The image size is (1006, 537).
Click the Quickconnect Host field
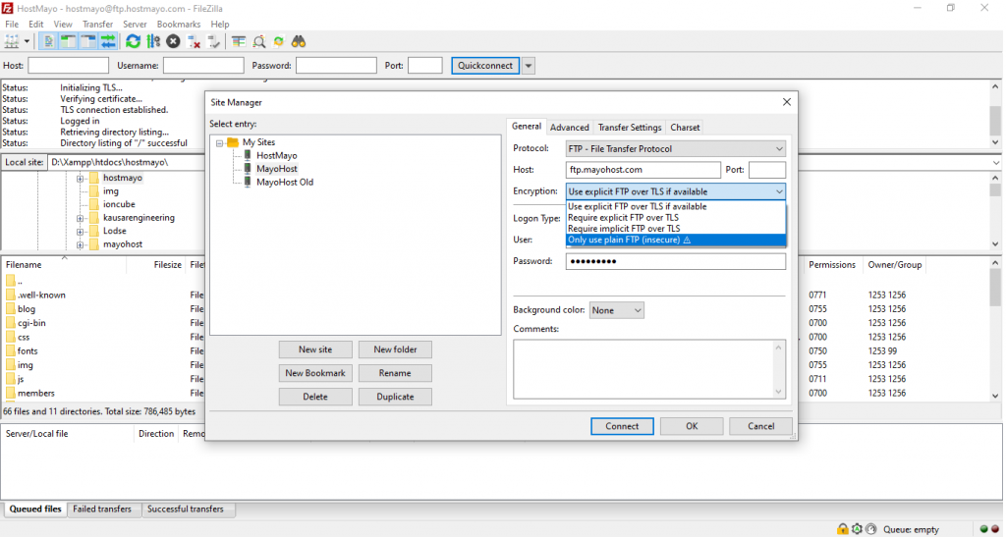point(68,66)
